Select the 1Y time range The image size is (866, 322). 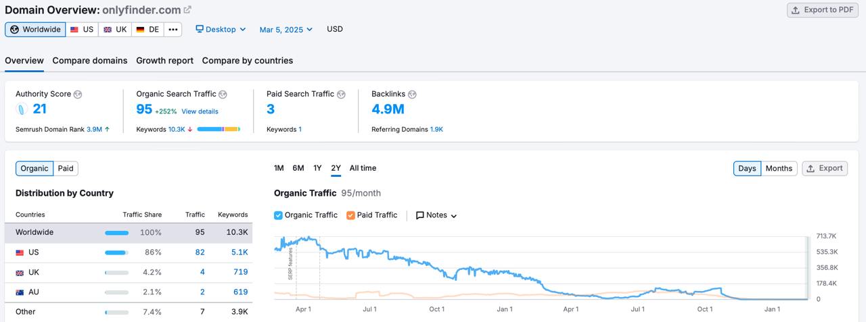click(x=317, y=168)
